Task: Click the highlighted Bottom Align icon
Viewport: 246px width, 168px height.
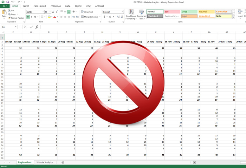Action: click(69, 12)
